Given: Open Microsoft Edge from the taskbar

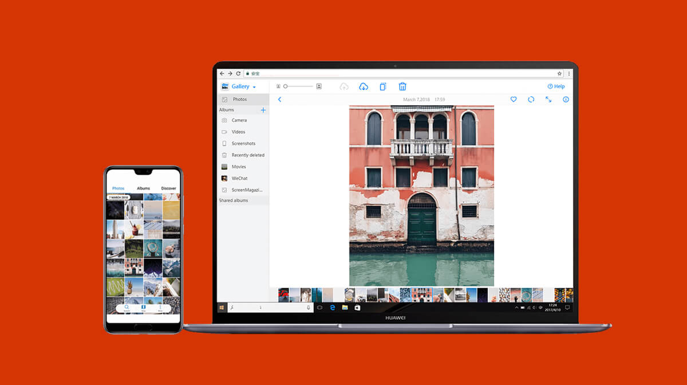Looking at the screenshot, I should 332,308.
